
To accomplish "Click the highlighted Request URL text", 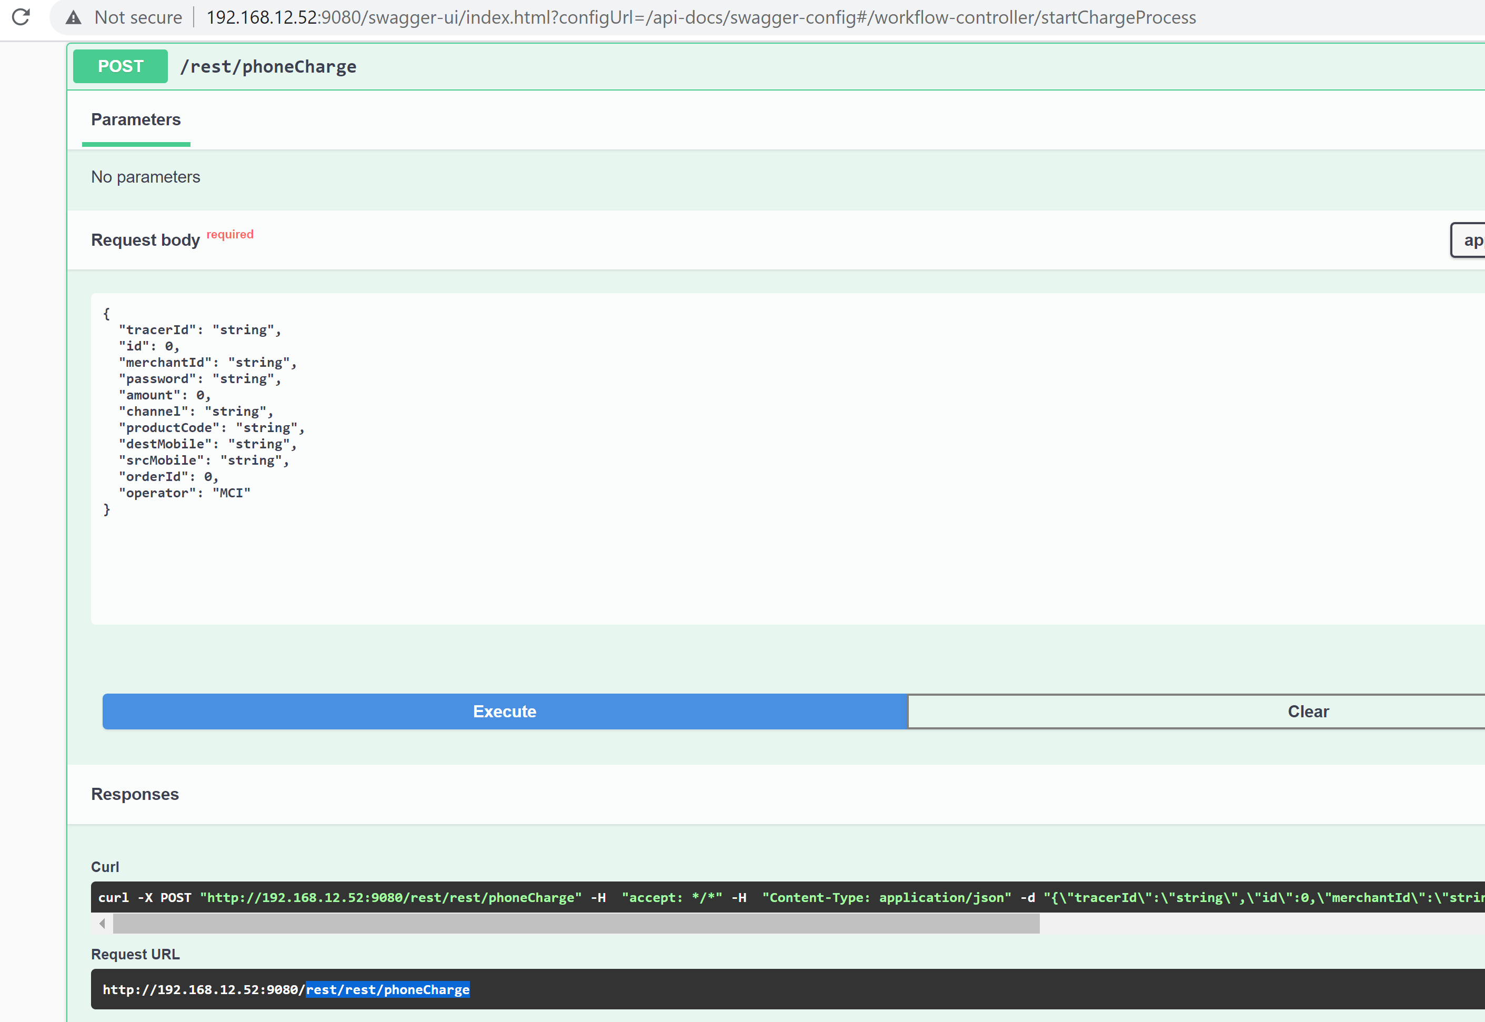I will click(387, 989).
